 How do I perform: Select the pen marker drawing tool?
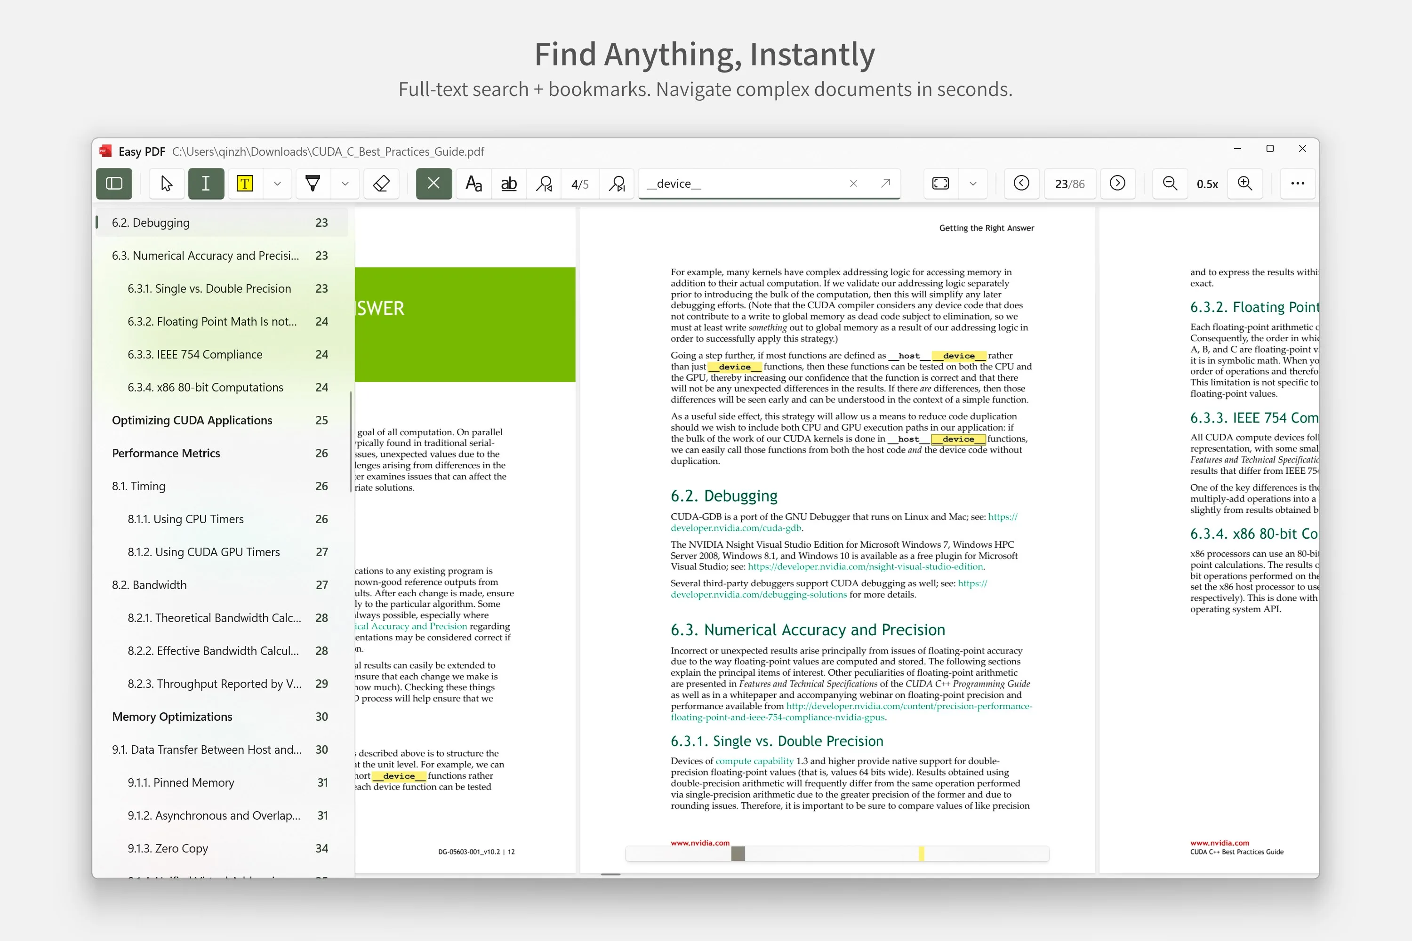(x=313, y=183)
